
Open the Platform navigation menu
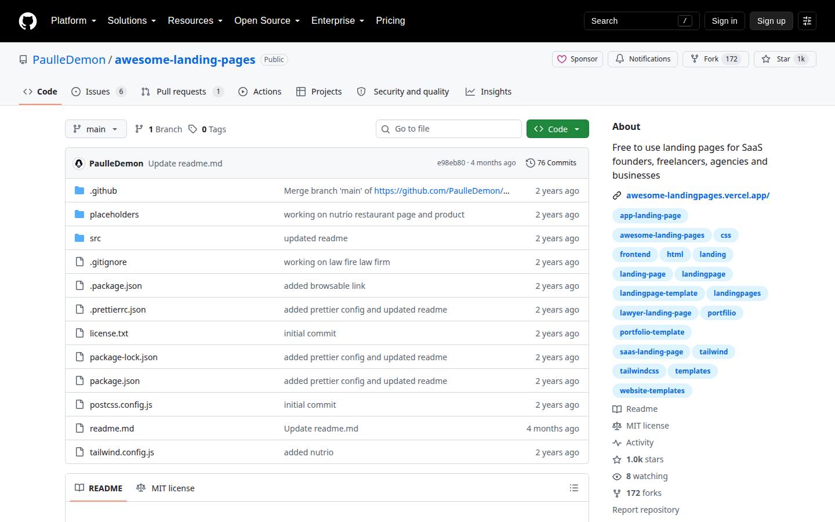[74, 21]
